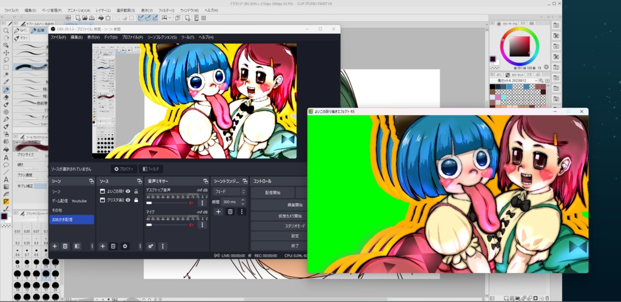Image resolution: width=621 pixels, height=302 pixels.
Task: Unmute Desktop Audio speaker icon in OBS mixer
Action: click(191, 203)
